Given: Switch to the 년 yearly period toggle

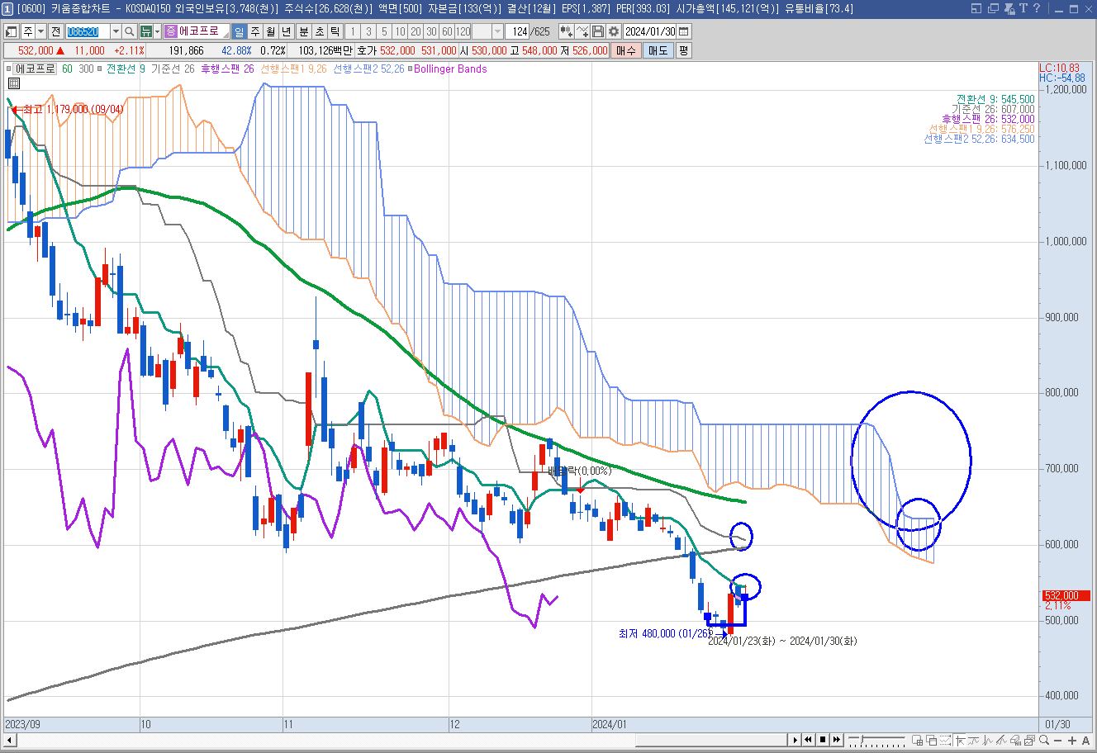Looking at the screenshot, I should 287,31.
